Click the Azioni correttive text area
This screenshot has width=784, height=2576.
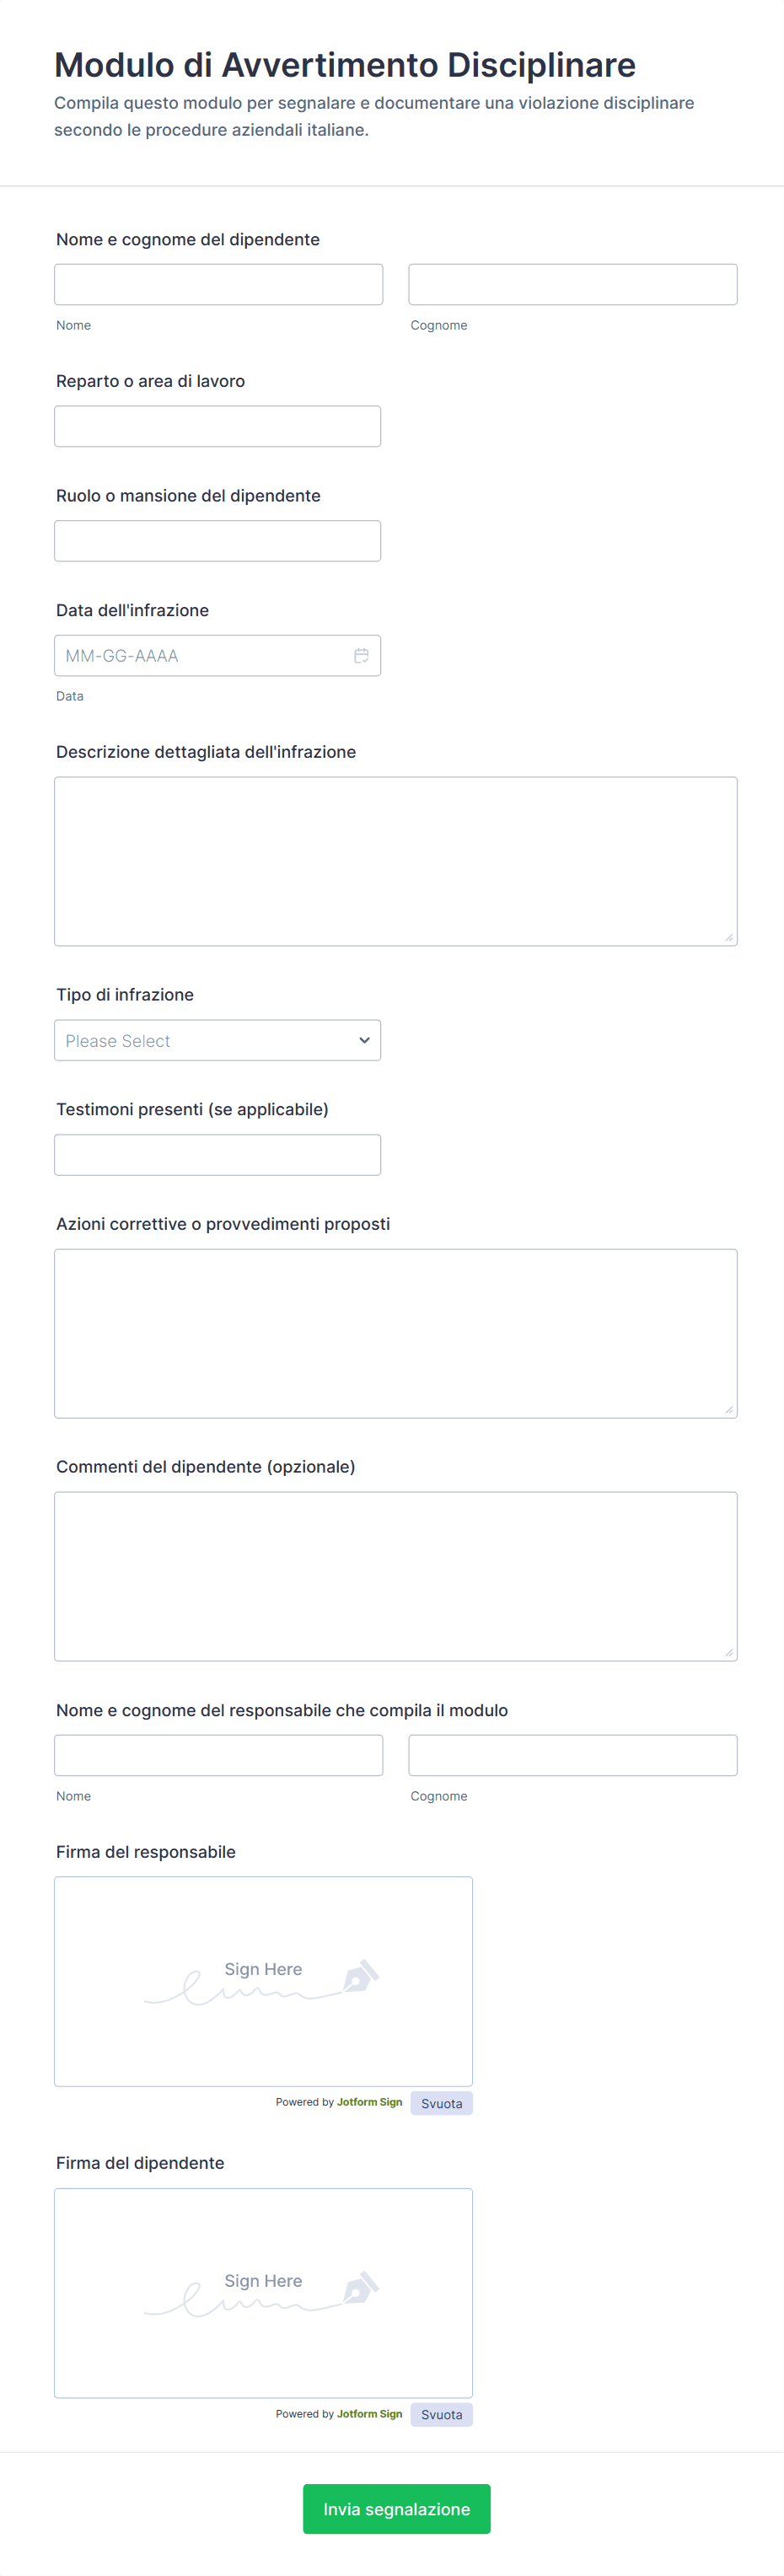coord(396,1334)
